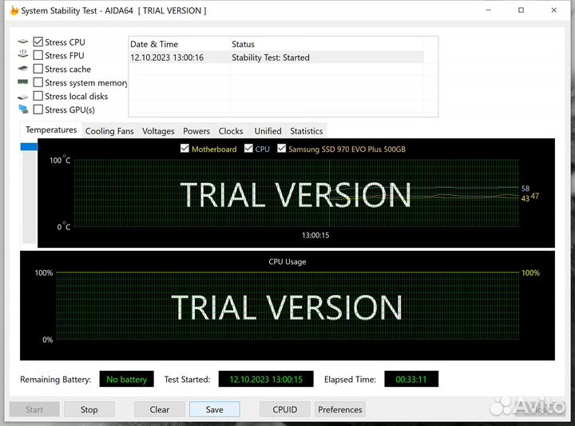Switch to the Unified tab

268,131
